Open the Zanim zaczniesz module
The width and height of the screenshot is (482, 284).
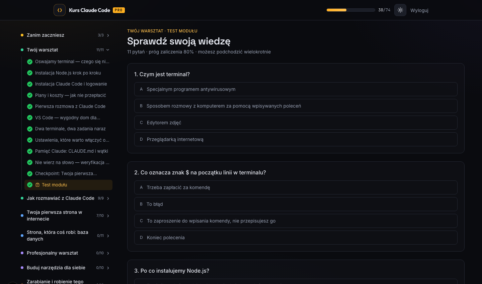46,35
